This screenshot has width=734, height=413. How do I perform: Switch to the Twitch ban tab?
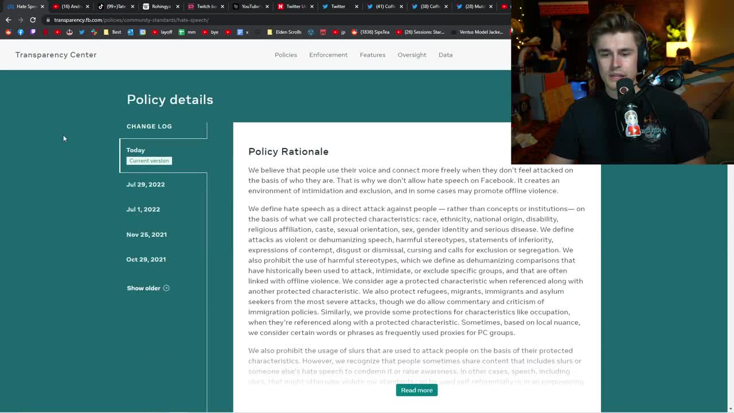click(x=205, y=6)
